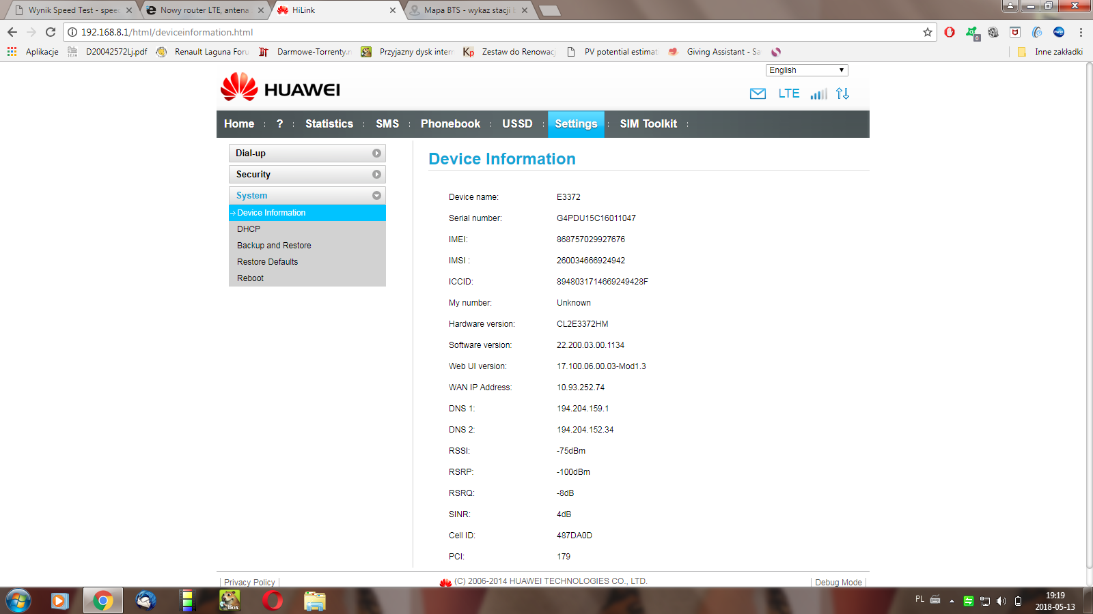
Task: Open the SIM Toolkit tab
Action: [648, 124]
